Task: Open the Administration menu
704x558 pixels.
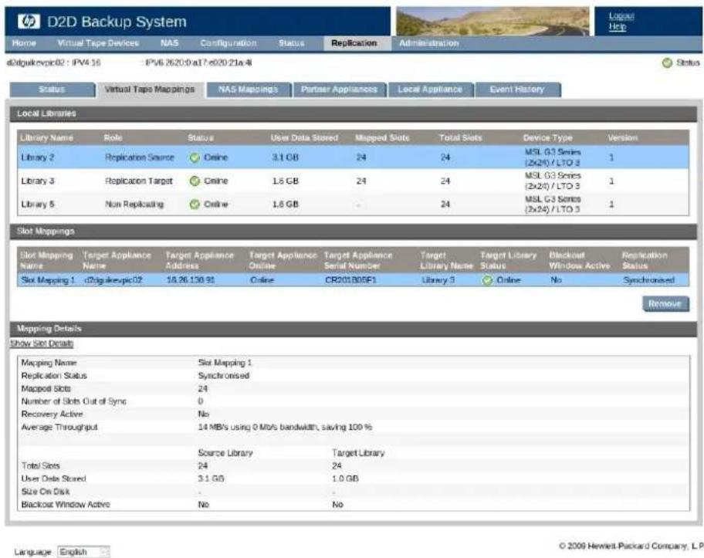Action: click(x=428, y=43)
